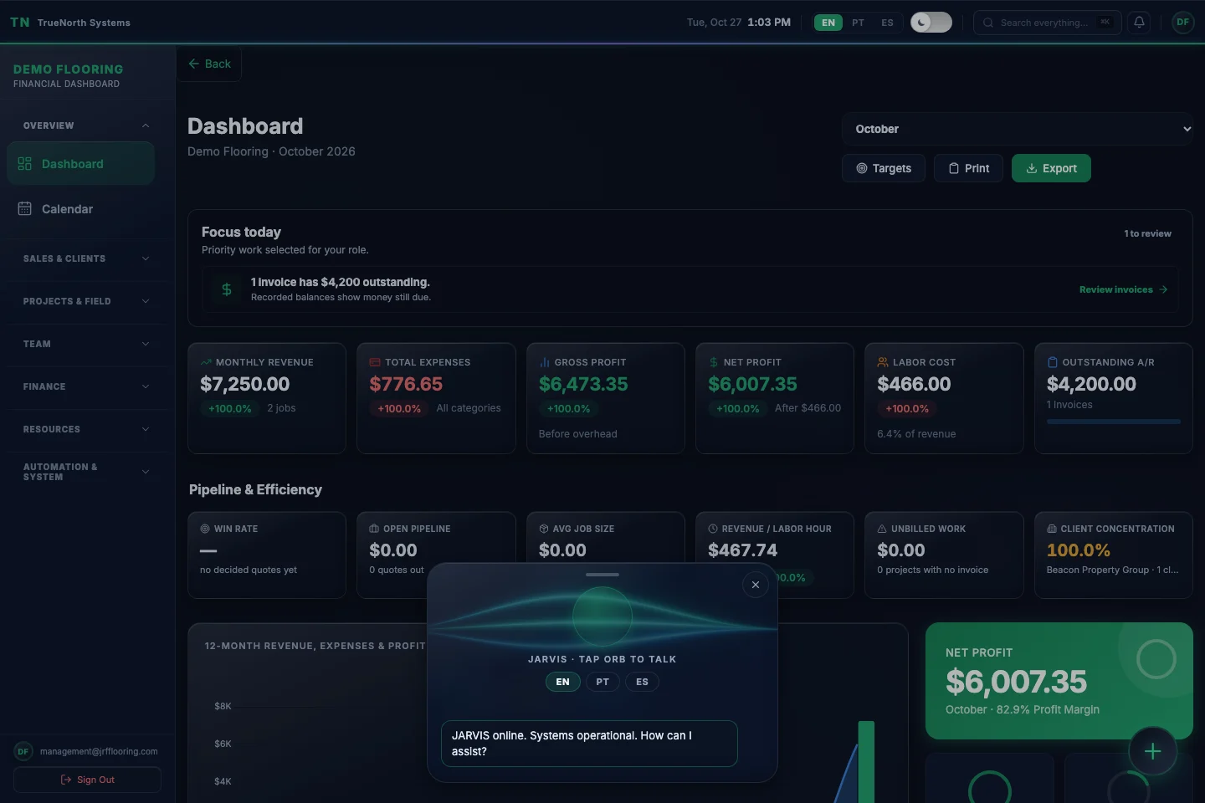Close the JARVIS assistant panel
This screenshot has height=803, width=1205.
[756, 585]
